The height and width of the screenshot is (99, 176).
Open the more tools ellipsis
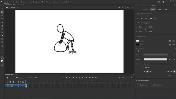2,56
